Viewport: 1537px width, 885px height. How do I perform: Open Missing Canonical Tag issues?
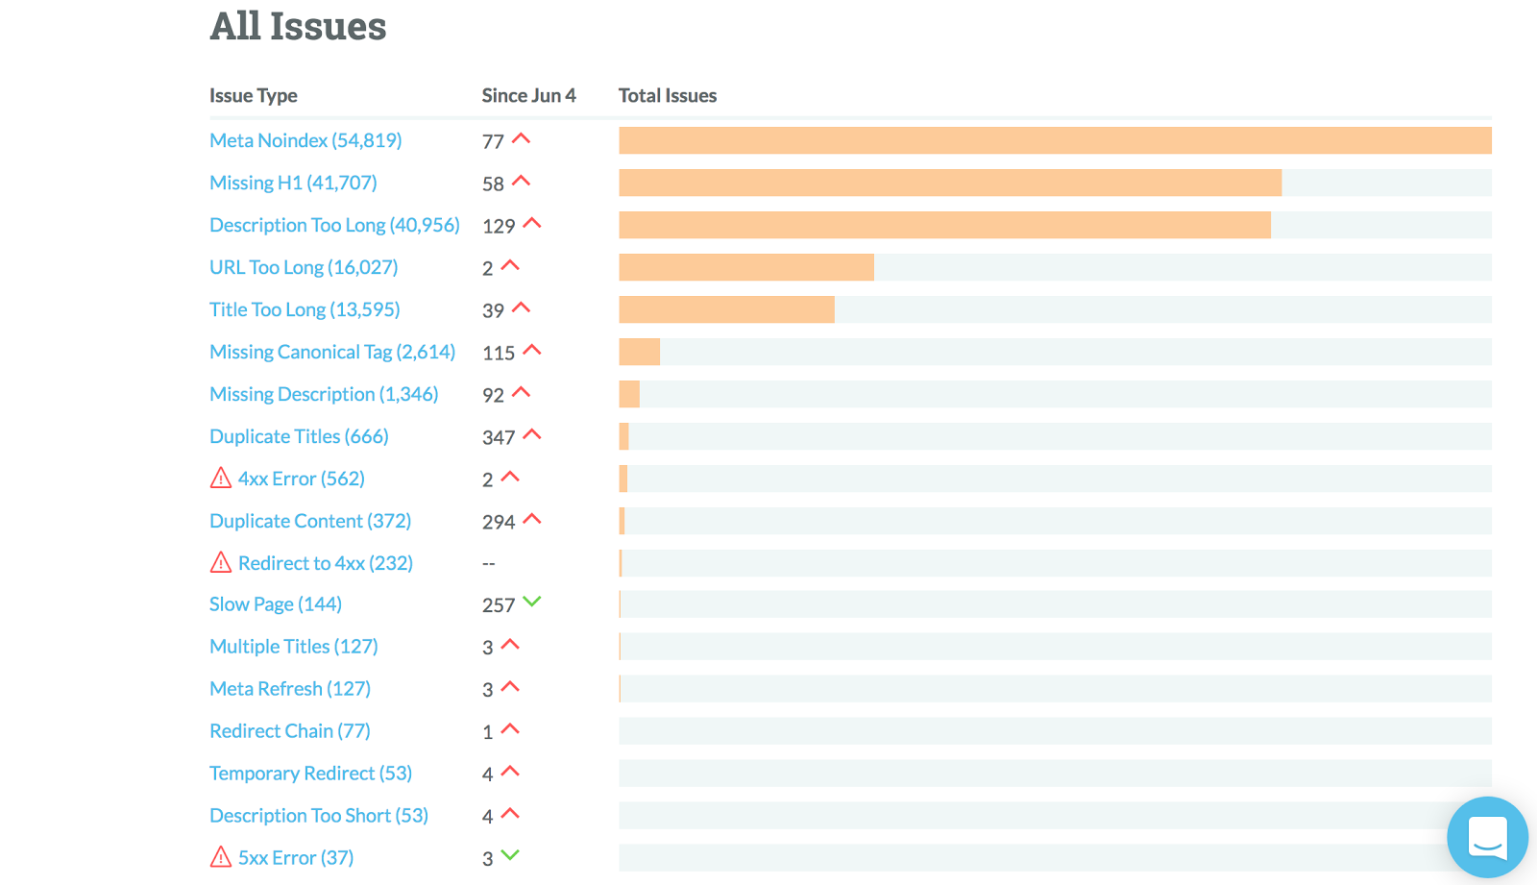click(332, 352)
